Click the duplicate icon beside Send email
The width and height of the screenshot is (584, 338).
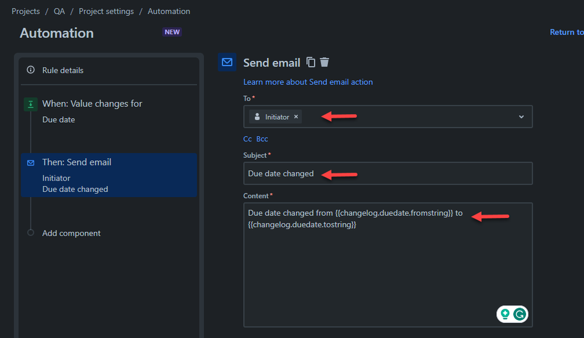(310, 62)
